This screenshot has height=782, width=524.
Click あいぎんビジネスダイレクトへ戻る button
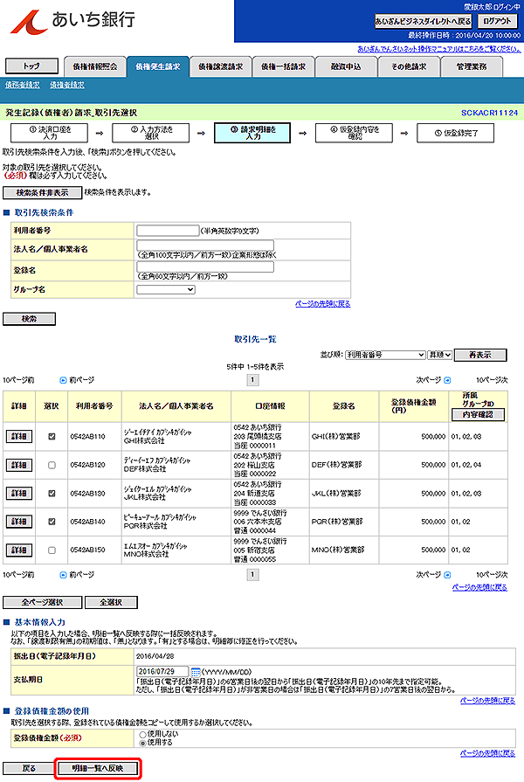pos(423,21)
